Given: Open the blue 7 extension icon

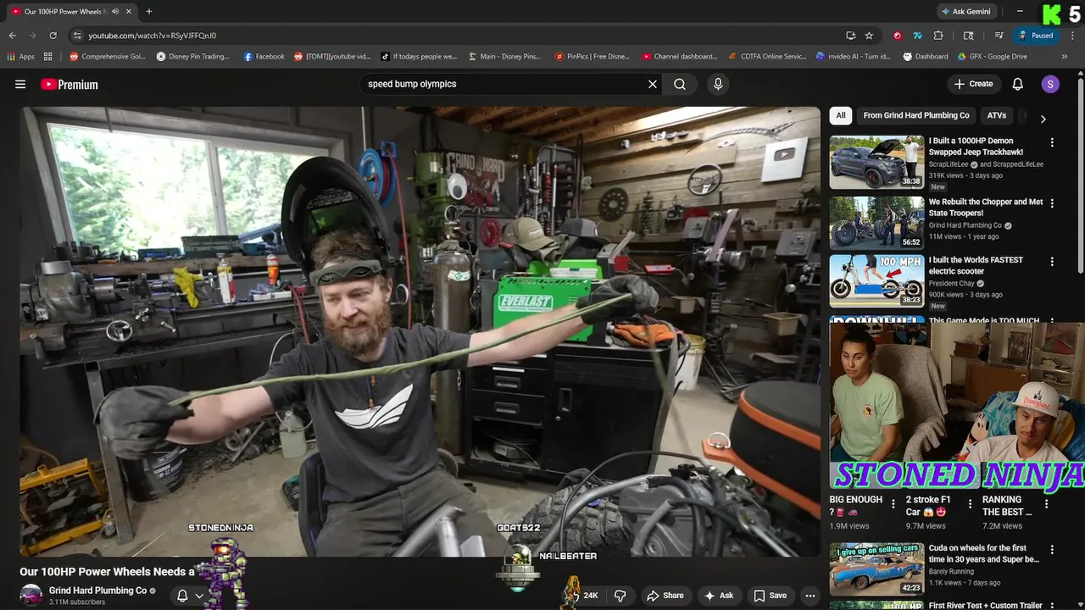Looking at the screenshot, I should (917, 36).
